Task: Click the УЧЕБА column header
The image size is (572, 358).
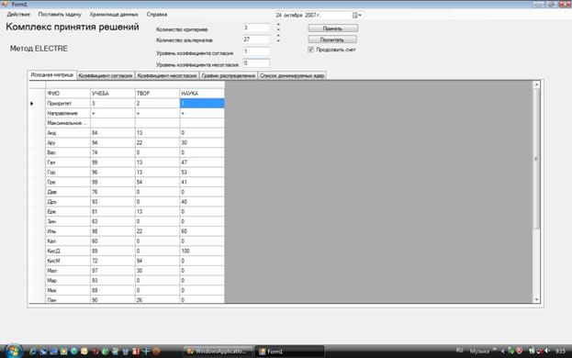Action: [x=112, y=94]
